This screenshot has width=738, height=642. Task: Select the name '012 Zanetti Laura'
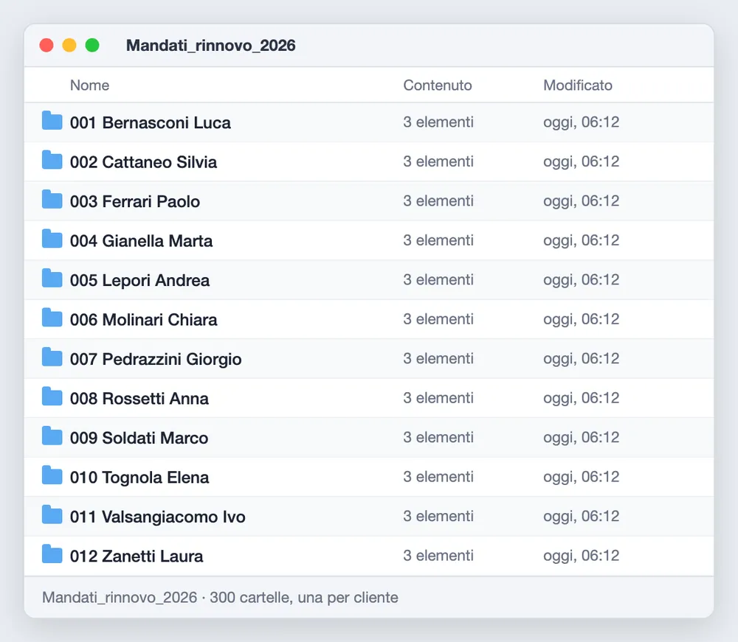[x=137, y=557]
